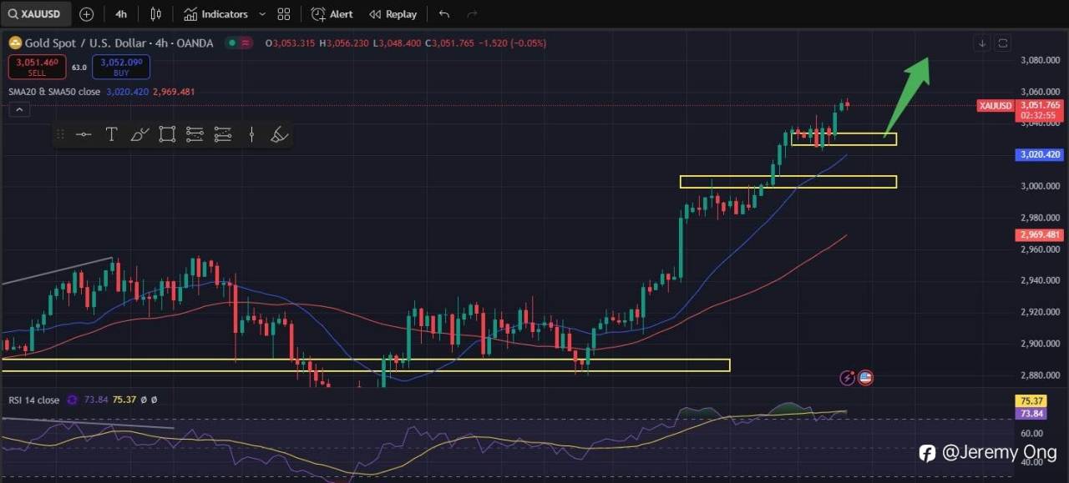Add a symbol with the plus icon
Screen dimensions: 1069x483
(86, 14)
